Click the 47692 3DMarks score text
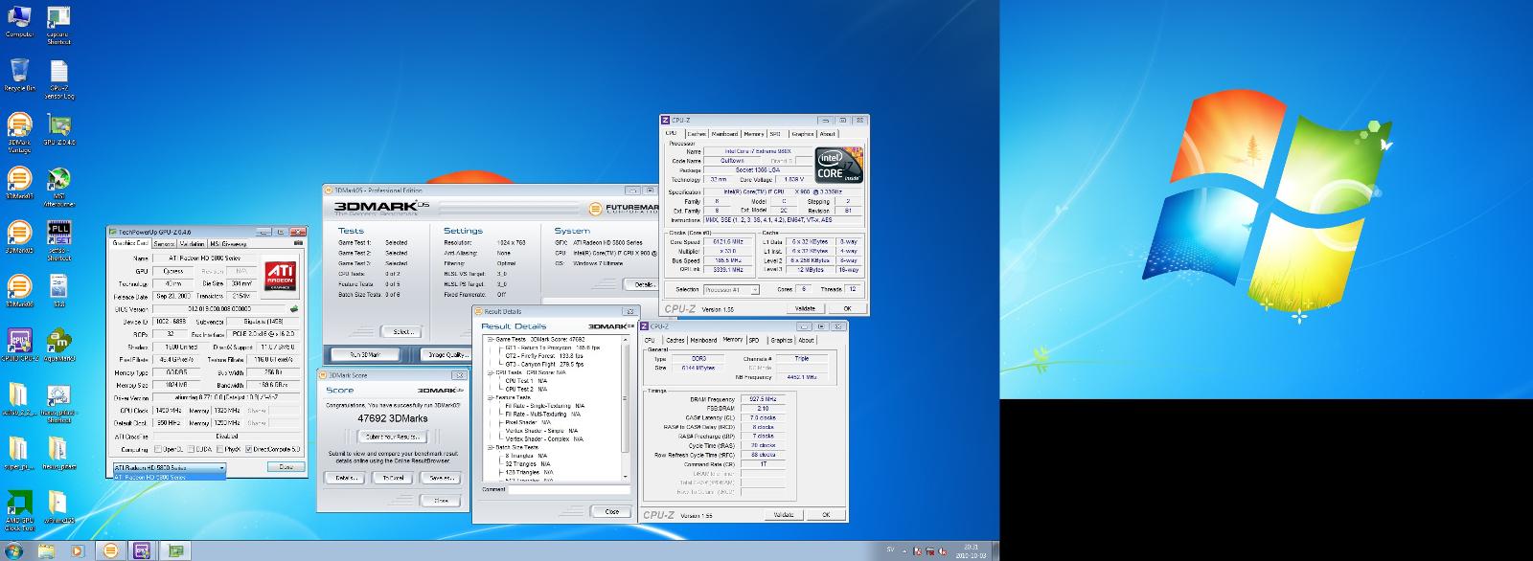 click(391, 418)
